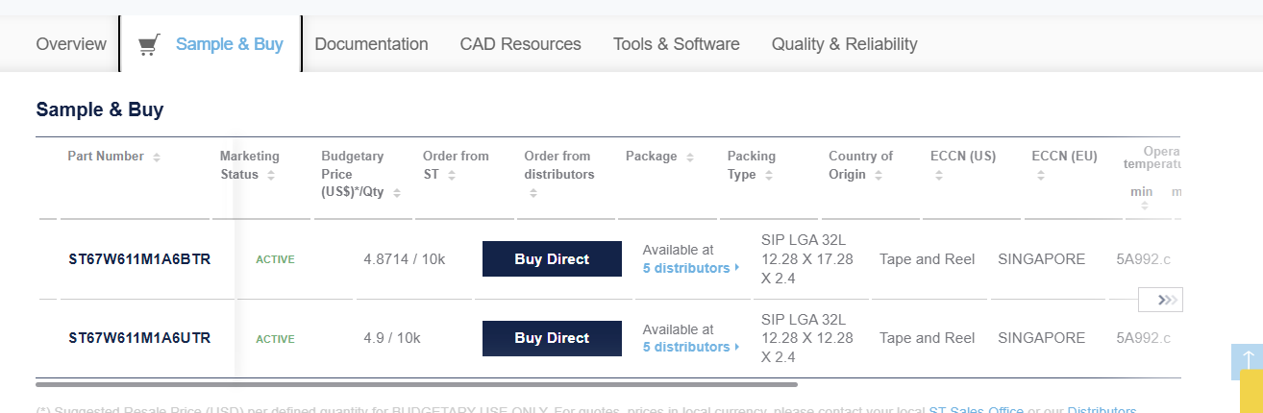Expand distributors list for ST67W611M1A6BTR
The image size is (1263, 413).
pos(690,268)
